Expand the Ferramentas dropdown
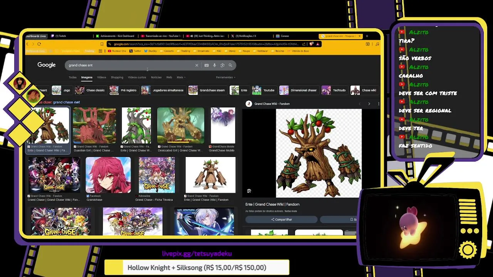Viewport: 493px width, 277px height. [x=225, y=77]
